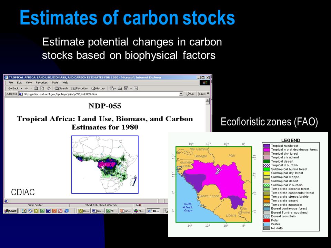Click the 'Boreal Tundra woodland' legend label
This screenshot has width=331, height=248.
(289, 213)
